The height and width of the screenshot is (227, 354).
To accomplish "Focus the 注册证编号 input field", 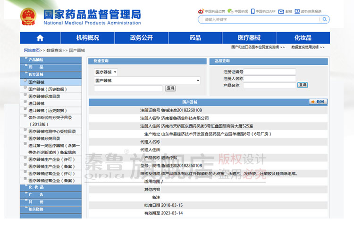I will click(x=270, y=72).
